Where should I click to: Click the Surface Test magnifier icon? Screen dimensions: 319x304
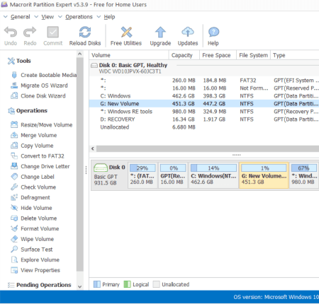[x=14, y=250]
